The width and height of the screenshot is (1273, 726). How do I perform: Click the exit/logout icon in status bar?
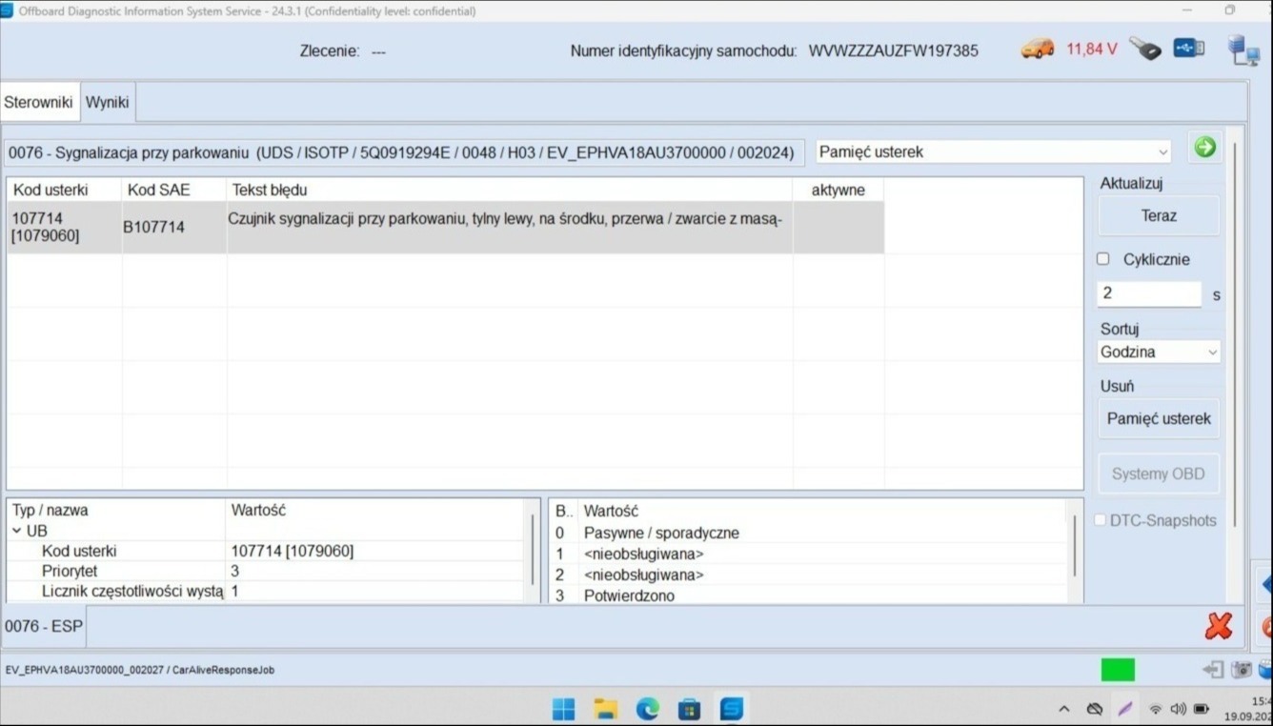click(1213, 670)
